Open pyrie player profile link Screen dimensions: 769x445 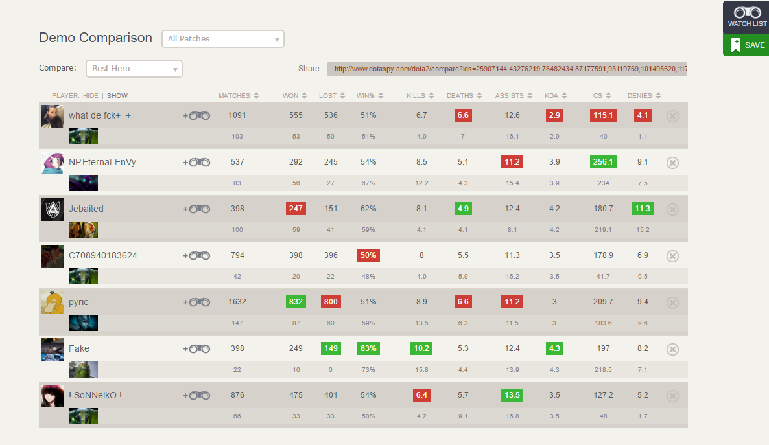(78, 302)
